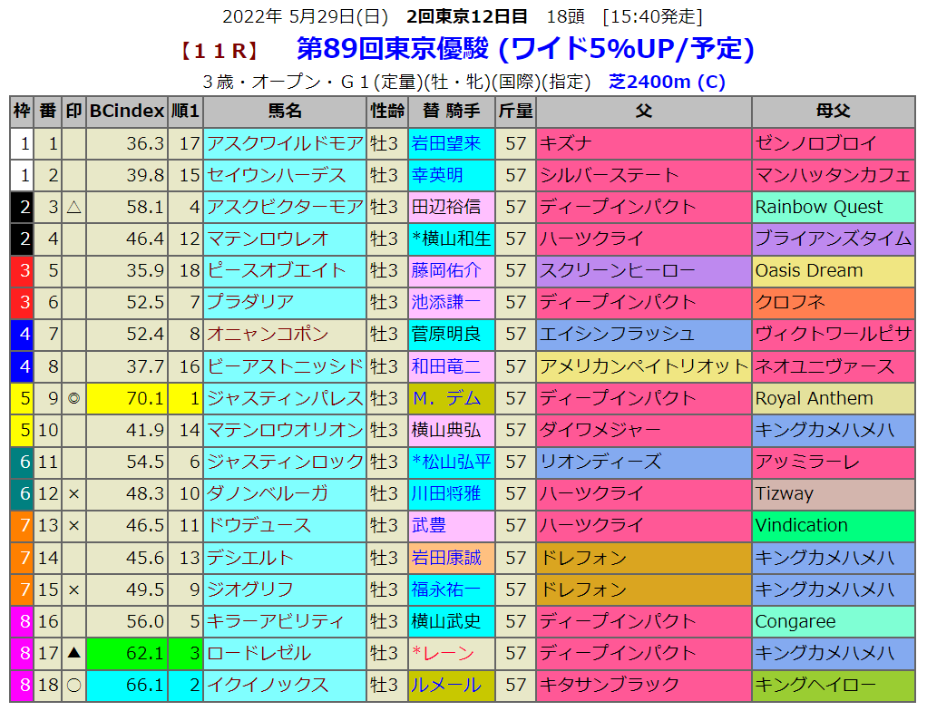Click the × mark in ジオグリフ row
This screenshot has width=927, height=711.
point(73,589)
